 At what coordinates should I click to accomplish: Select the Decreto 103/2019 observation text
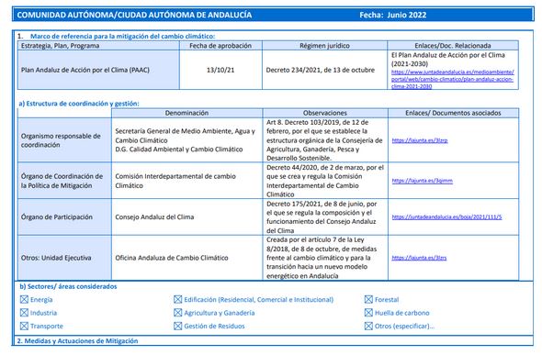324,140
